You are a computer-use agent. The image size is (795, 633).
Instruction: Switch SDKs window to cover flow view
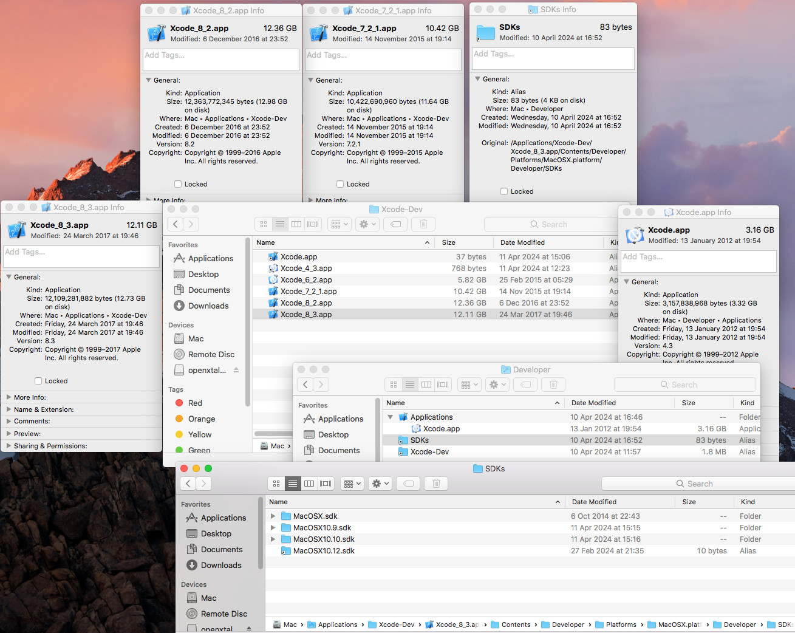point(326,484)
